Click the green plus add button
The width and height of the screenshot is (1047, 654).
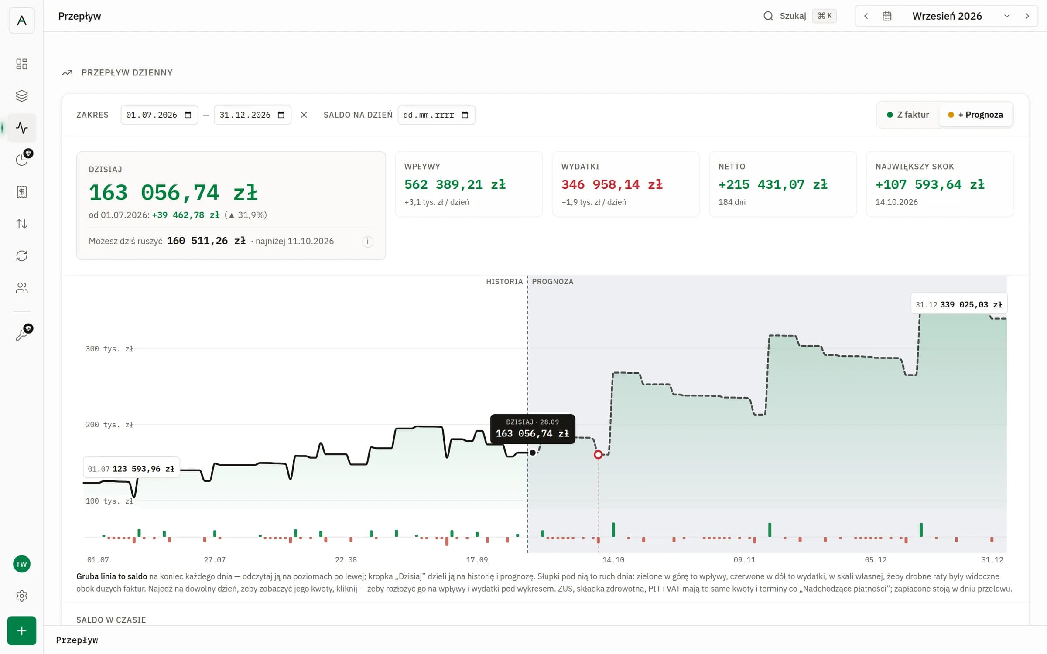point(21,630)
